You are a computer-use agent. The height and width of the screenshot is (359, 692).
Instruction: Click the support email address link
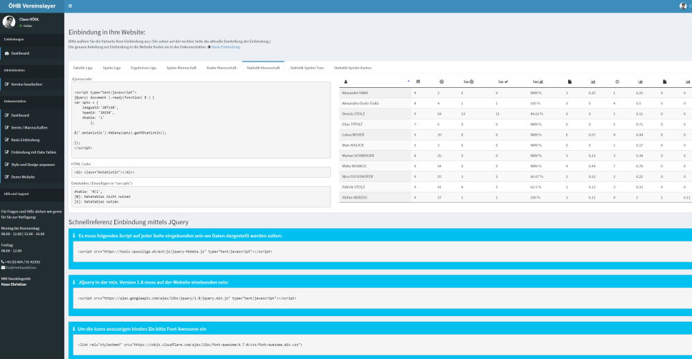click(x=21, y=268)
